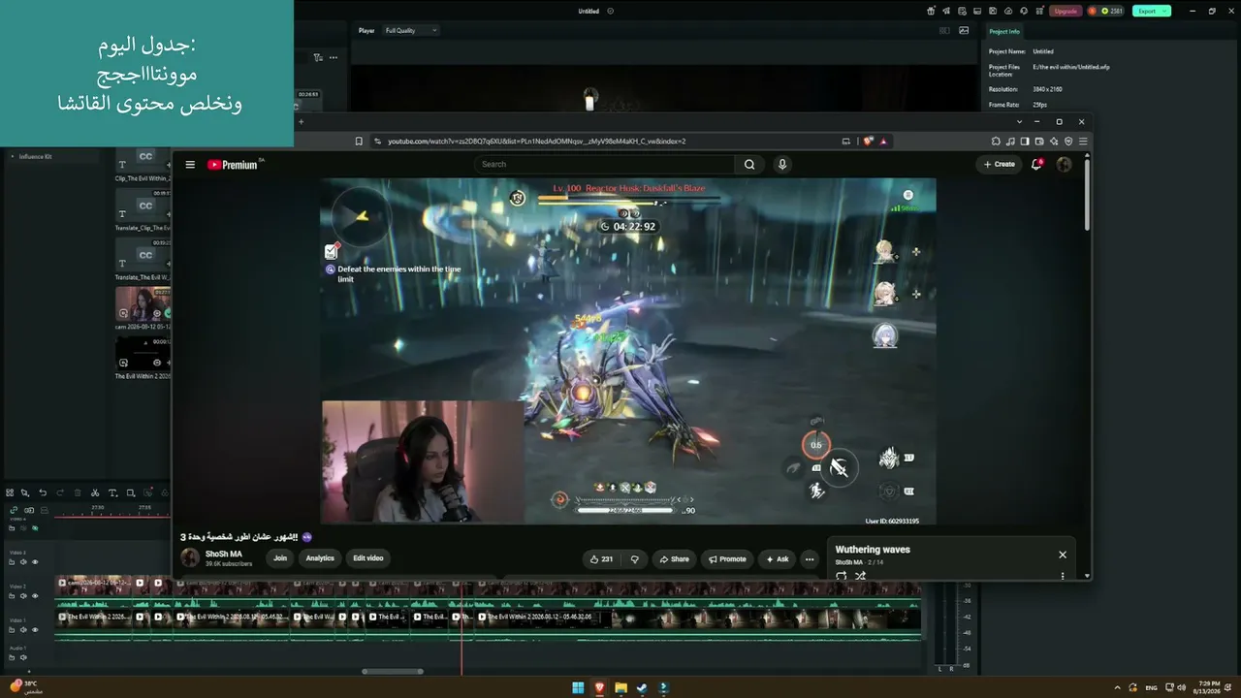Click the YouTube Create button
Image resolution: width=1241 pixels, height=698 pixels.
coord(1000,165)
